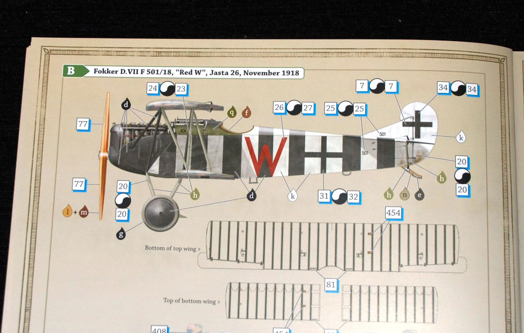
Task: Click the dark "e" paint drop
Action: coord(420,194)
